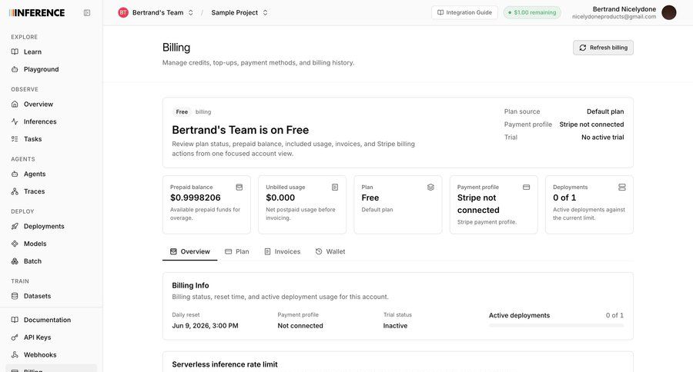Viewport: 693px width, 372px height.
Task: Click the Unbilled usage receipt icon
Action: tap(335, 187)
